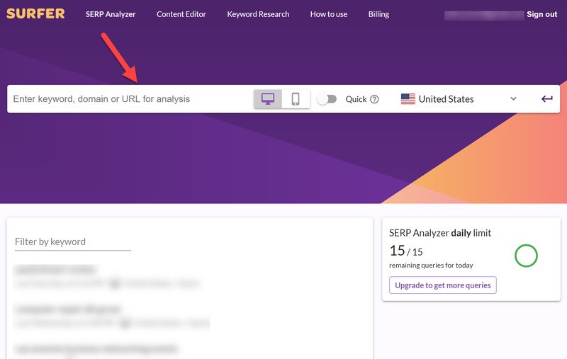This screenshot has width=567, height=359.
Task: Focus the keyword, domain or URL field
Action: pos(130,99)
